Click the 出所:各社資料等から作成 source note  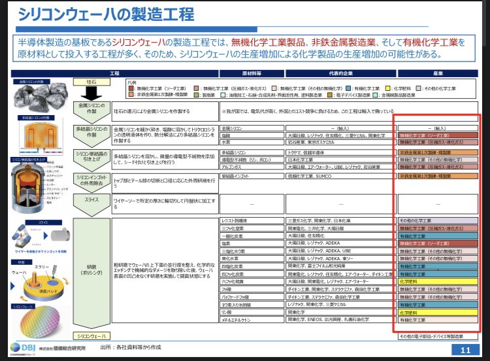coord(131,347)
